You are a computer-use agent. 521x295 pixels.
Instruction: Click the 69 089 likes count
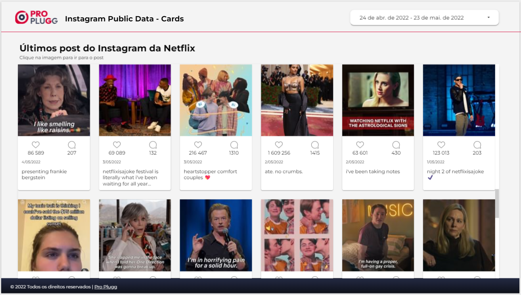click(117, 153)
